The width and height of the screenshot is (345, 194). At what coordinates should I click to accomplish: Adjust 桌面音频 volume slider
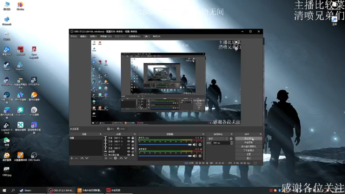pyautogui.click(x=165, y=156)
